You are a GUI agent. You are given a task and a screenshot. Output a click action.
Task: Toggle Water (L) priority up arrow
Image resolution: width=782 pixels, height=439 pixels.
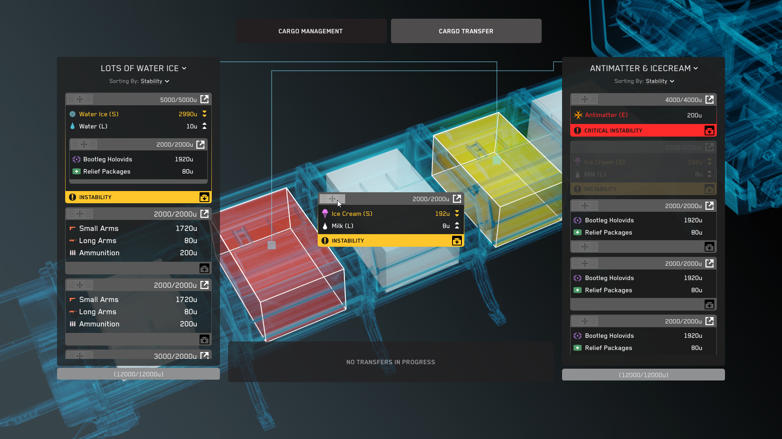tap(204, 126)
